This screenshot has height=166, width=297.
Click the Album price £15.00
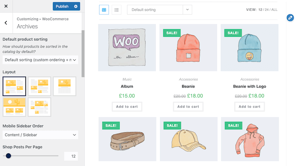point(127,96)
